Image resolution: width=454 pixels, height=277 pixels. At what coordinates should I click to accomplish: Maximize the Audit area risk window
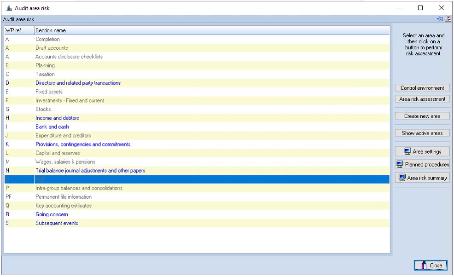click(x=420, y=8)
